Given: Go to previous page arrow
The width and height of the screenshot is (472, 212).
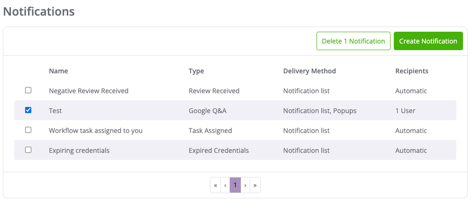Looking at the screenshot, I should 225,185.
